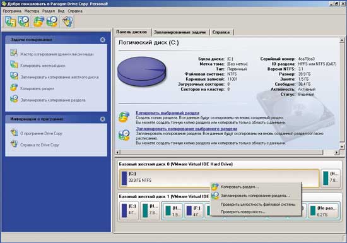Click the Copy Partition toolbar icon

tap(38, 21)
